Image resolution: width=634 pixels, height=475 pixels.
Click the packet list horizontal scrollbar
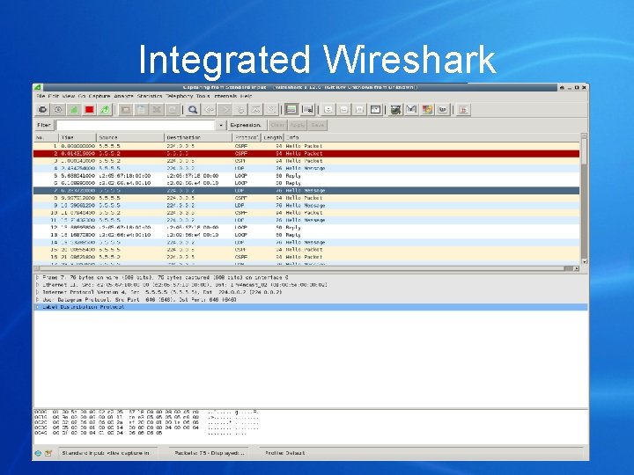306,268
